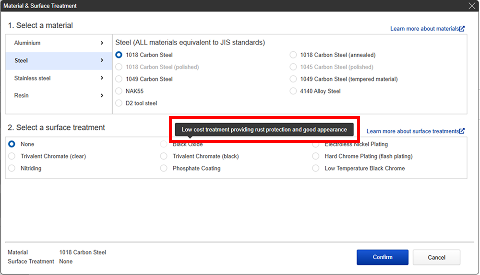480x275 pixels.
Task: Select Hard Chrome Plating (flash plating)
Action: tap(315, 156)
